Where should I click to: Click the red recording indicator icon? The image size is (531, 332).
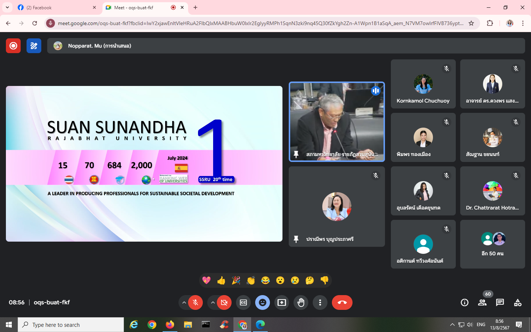point(13,46)
